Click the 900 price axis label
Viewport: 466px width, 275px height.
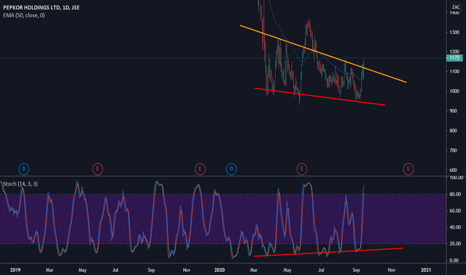point(453,111)
